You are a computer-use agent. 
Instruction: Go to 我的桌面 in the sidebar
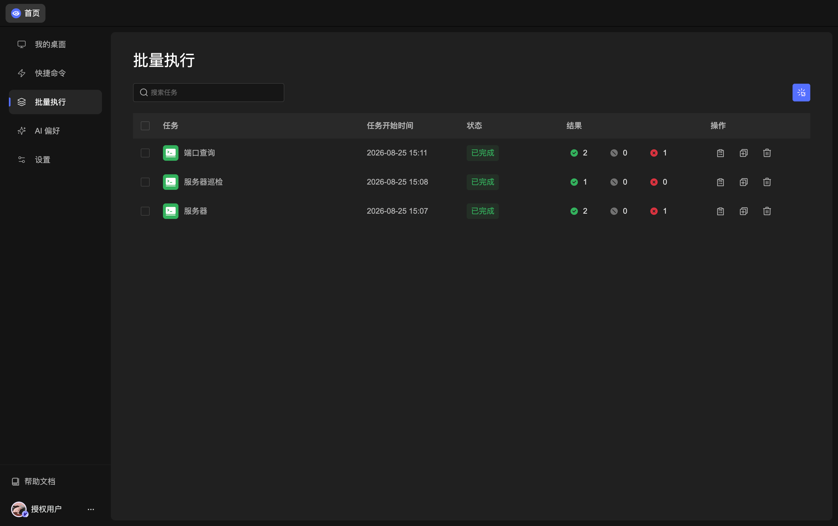(55, 45)
